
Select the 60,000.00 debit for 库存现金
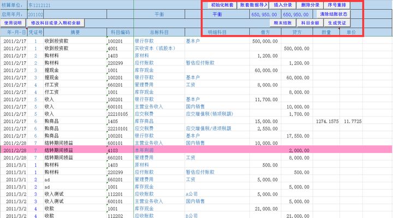[266, 70]
